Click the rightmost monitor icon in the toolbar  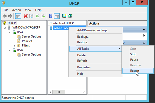pyautogui.click(x=70, y=16)
